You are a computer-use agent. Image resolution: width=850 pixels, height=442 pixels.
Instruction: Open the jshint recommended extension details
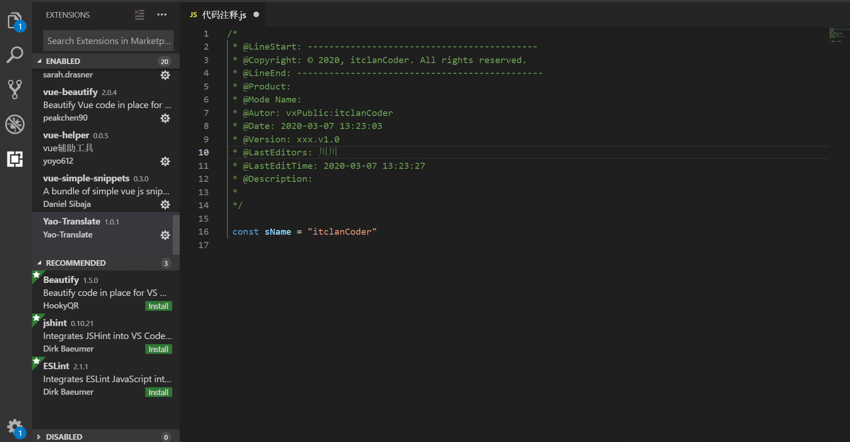click(x=106, y=335)
